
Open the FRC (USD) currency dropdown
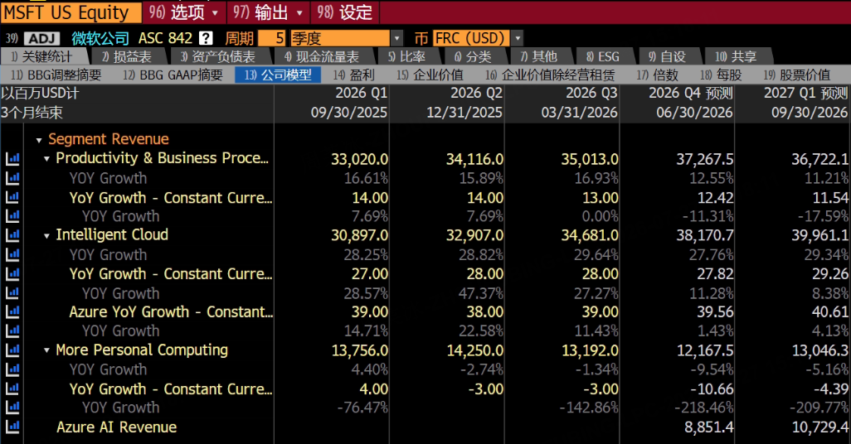[x=518, y=38]
